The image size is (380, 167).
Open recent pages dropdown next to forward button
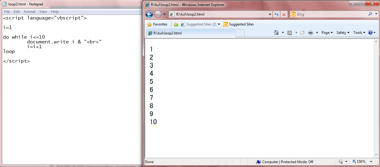[164, 14]
